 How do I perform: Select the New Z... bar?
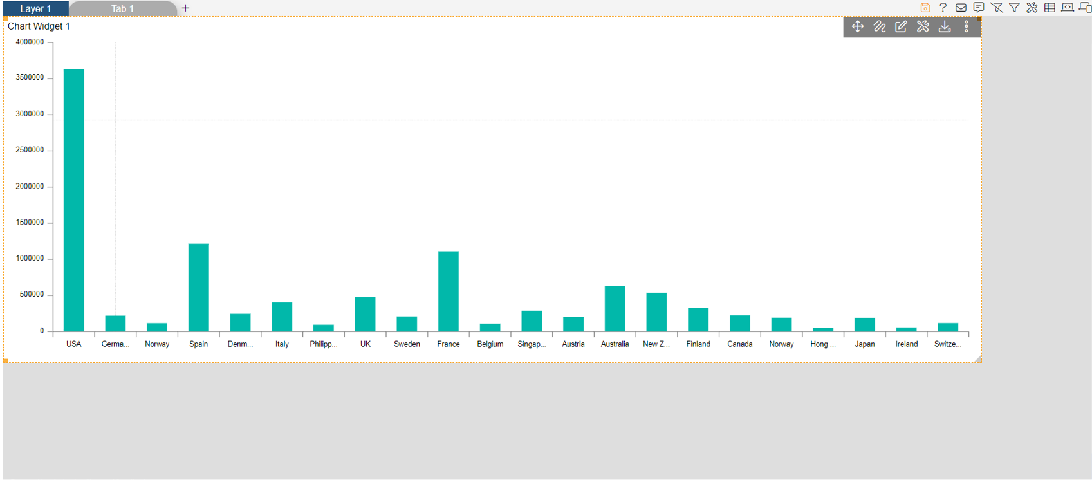point(656,312)
